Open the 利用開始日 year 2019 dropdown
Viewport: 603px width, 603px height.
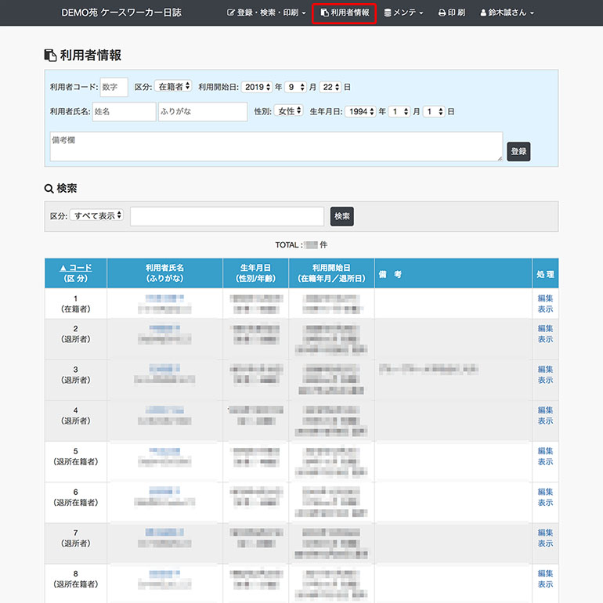pyautogui.click(x=257, y=87)
